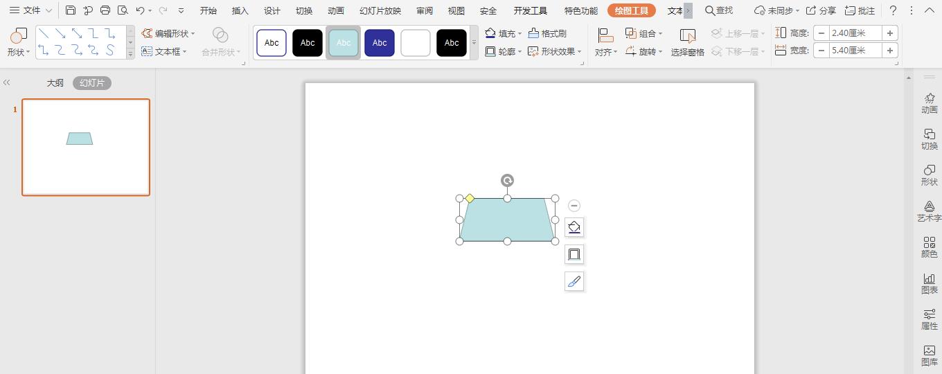Select the double-arrow line shape
942x374 pixels.
tap(77, 33)
